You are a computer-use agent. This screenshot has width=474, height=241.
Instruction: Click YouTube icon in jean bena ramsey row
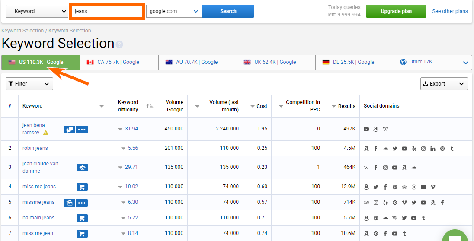[366, 129]
